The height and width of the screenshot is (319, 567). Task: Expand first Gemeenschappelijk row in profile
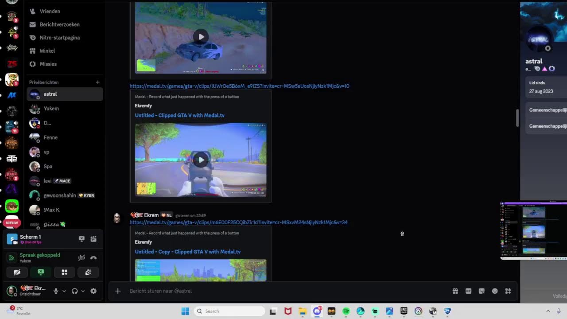click(x=548, y=110)
